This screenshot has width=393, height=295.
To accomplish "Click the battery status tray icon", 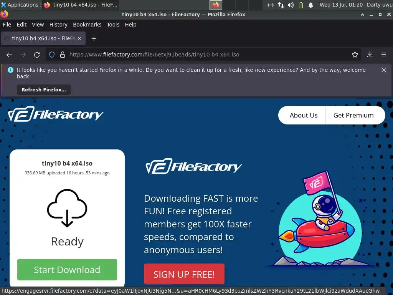I will click(x=301, y=5).
